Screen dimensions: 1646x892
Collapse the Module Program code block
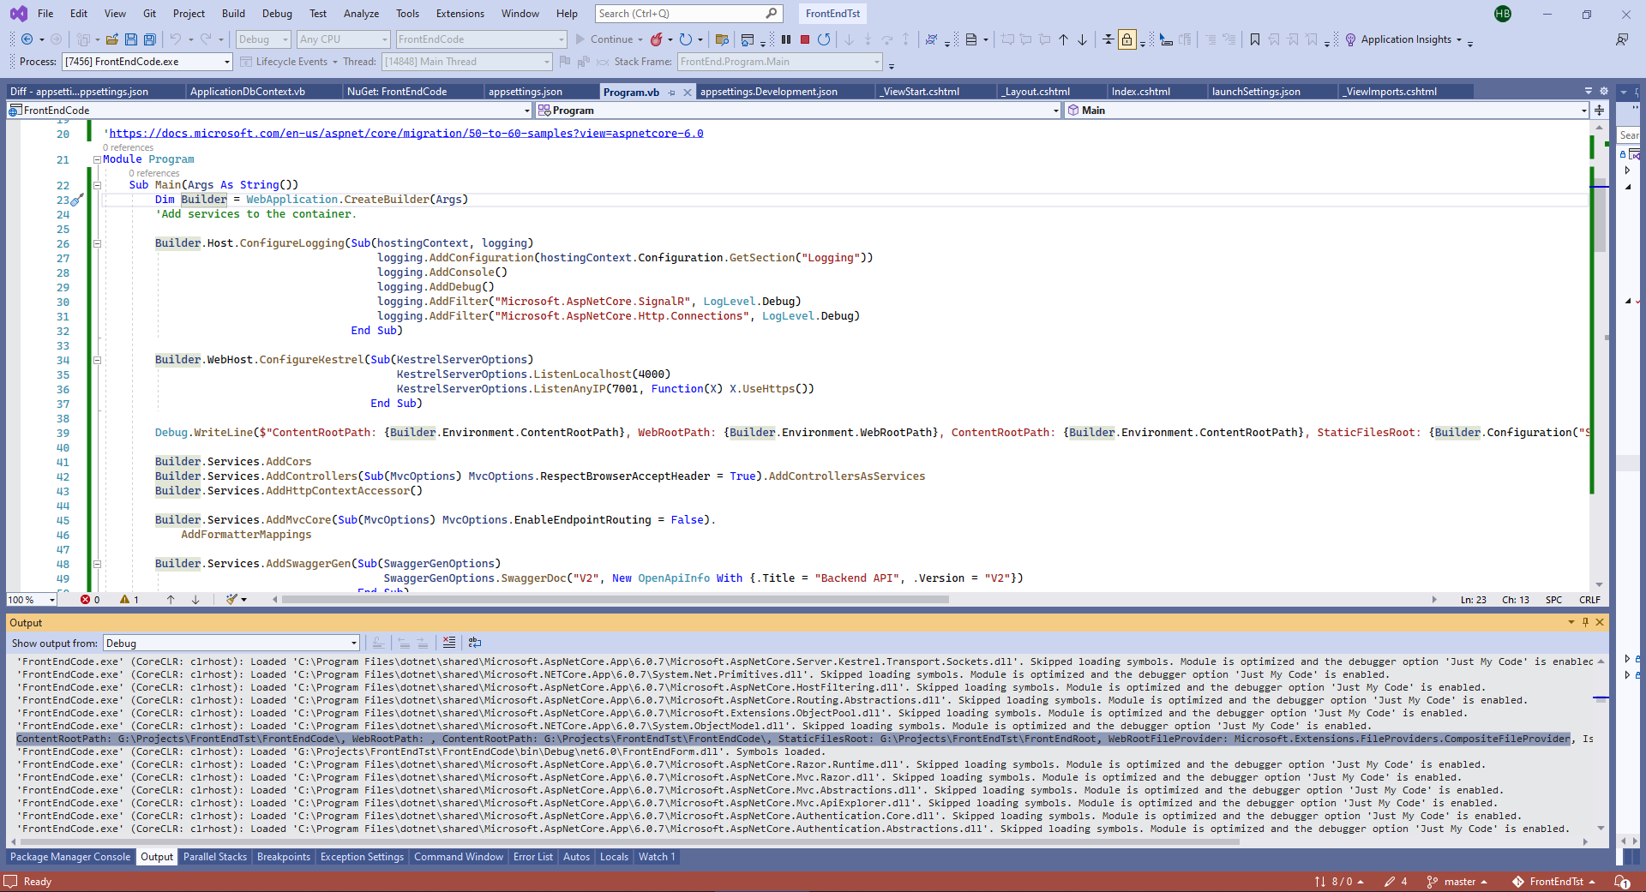click(97, 159)
